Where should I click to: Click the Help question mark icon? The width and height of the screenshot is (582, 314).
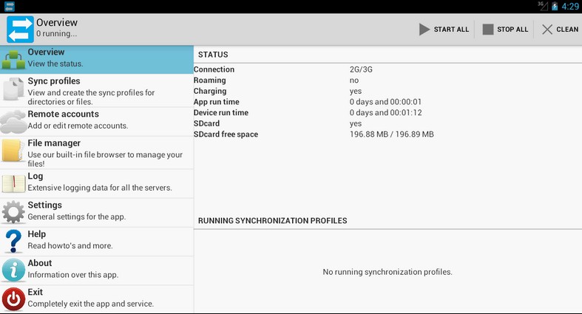13,241
